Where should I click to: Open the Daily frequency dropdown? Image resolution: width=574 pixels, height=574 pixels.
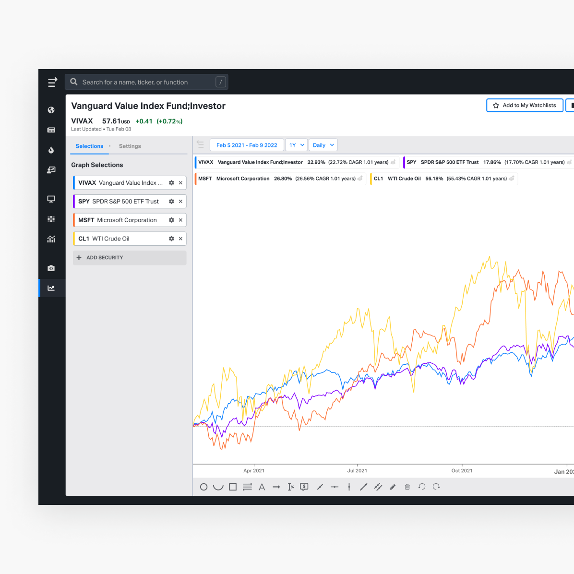tap(323, 145)
